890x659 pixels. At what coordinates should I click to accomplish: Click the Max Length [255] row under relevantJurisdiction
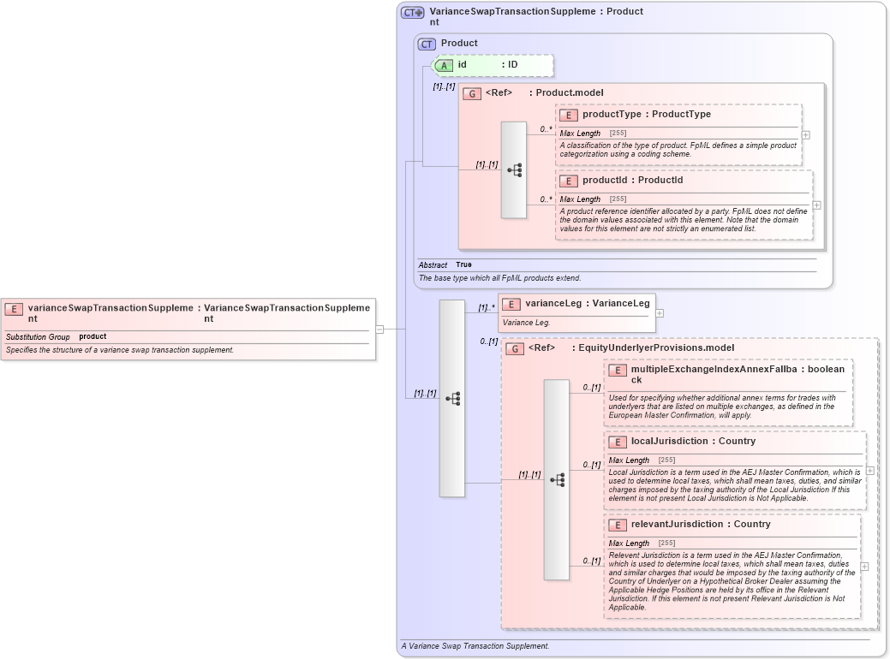pos(732,543)
